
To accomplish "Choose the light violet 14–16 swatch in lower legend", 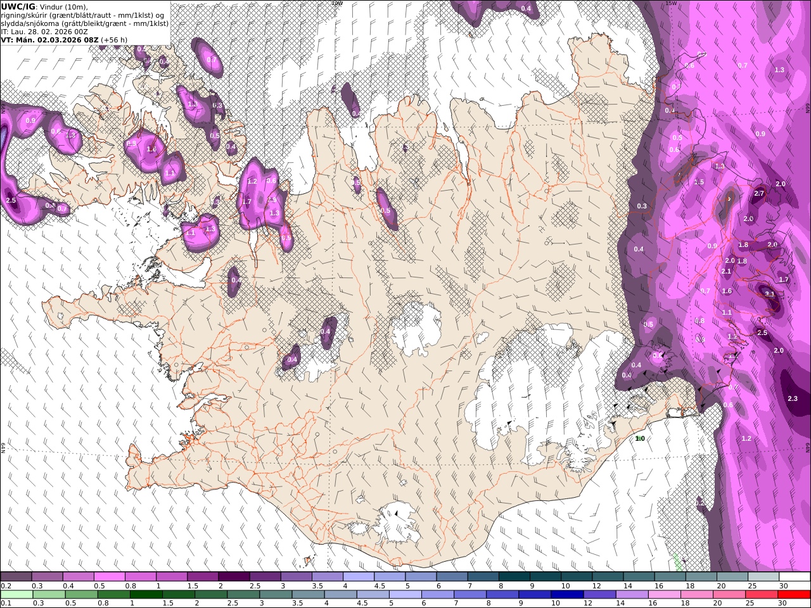I will [632, 595].
